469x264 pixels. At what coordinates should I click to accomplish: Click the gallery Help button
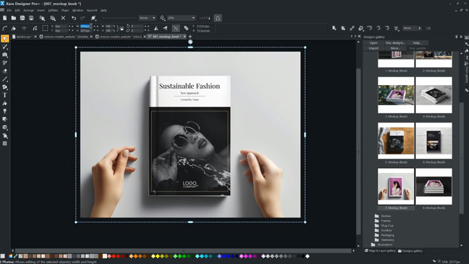(x=417, y=43)
